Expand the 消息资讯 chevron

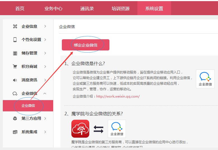coord(45,80)
